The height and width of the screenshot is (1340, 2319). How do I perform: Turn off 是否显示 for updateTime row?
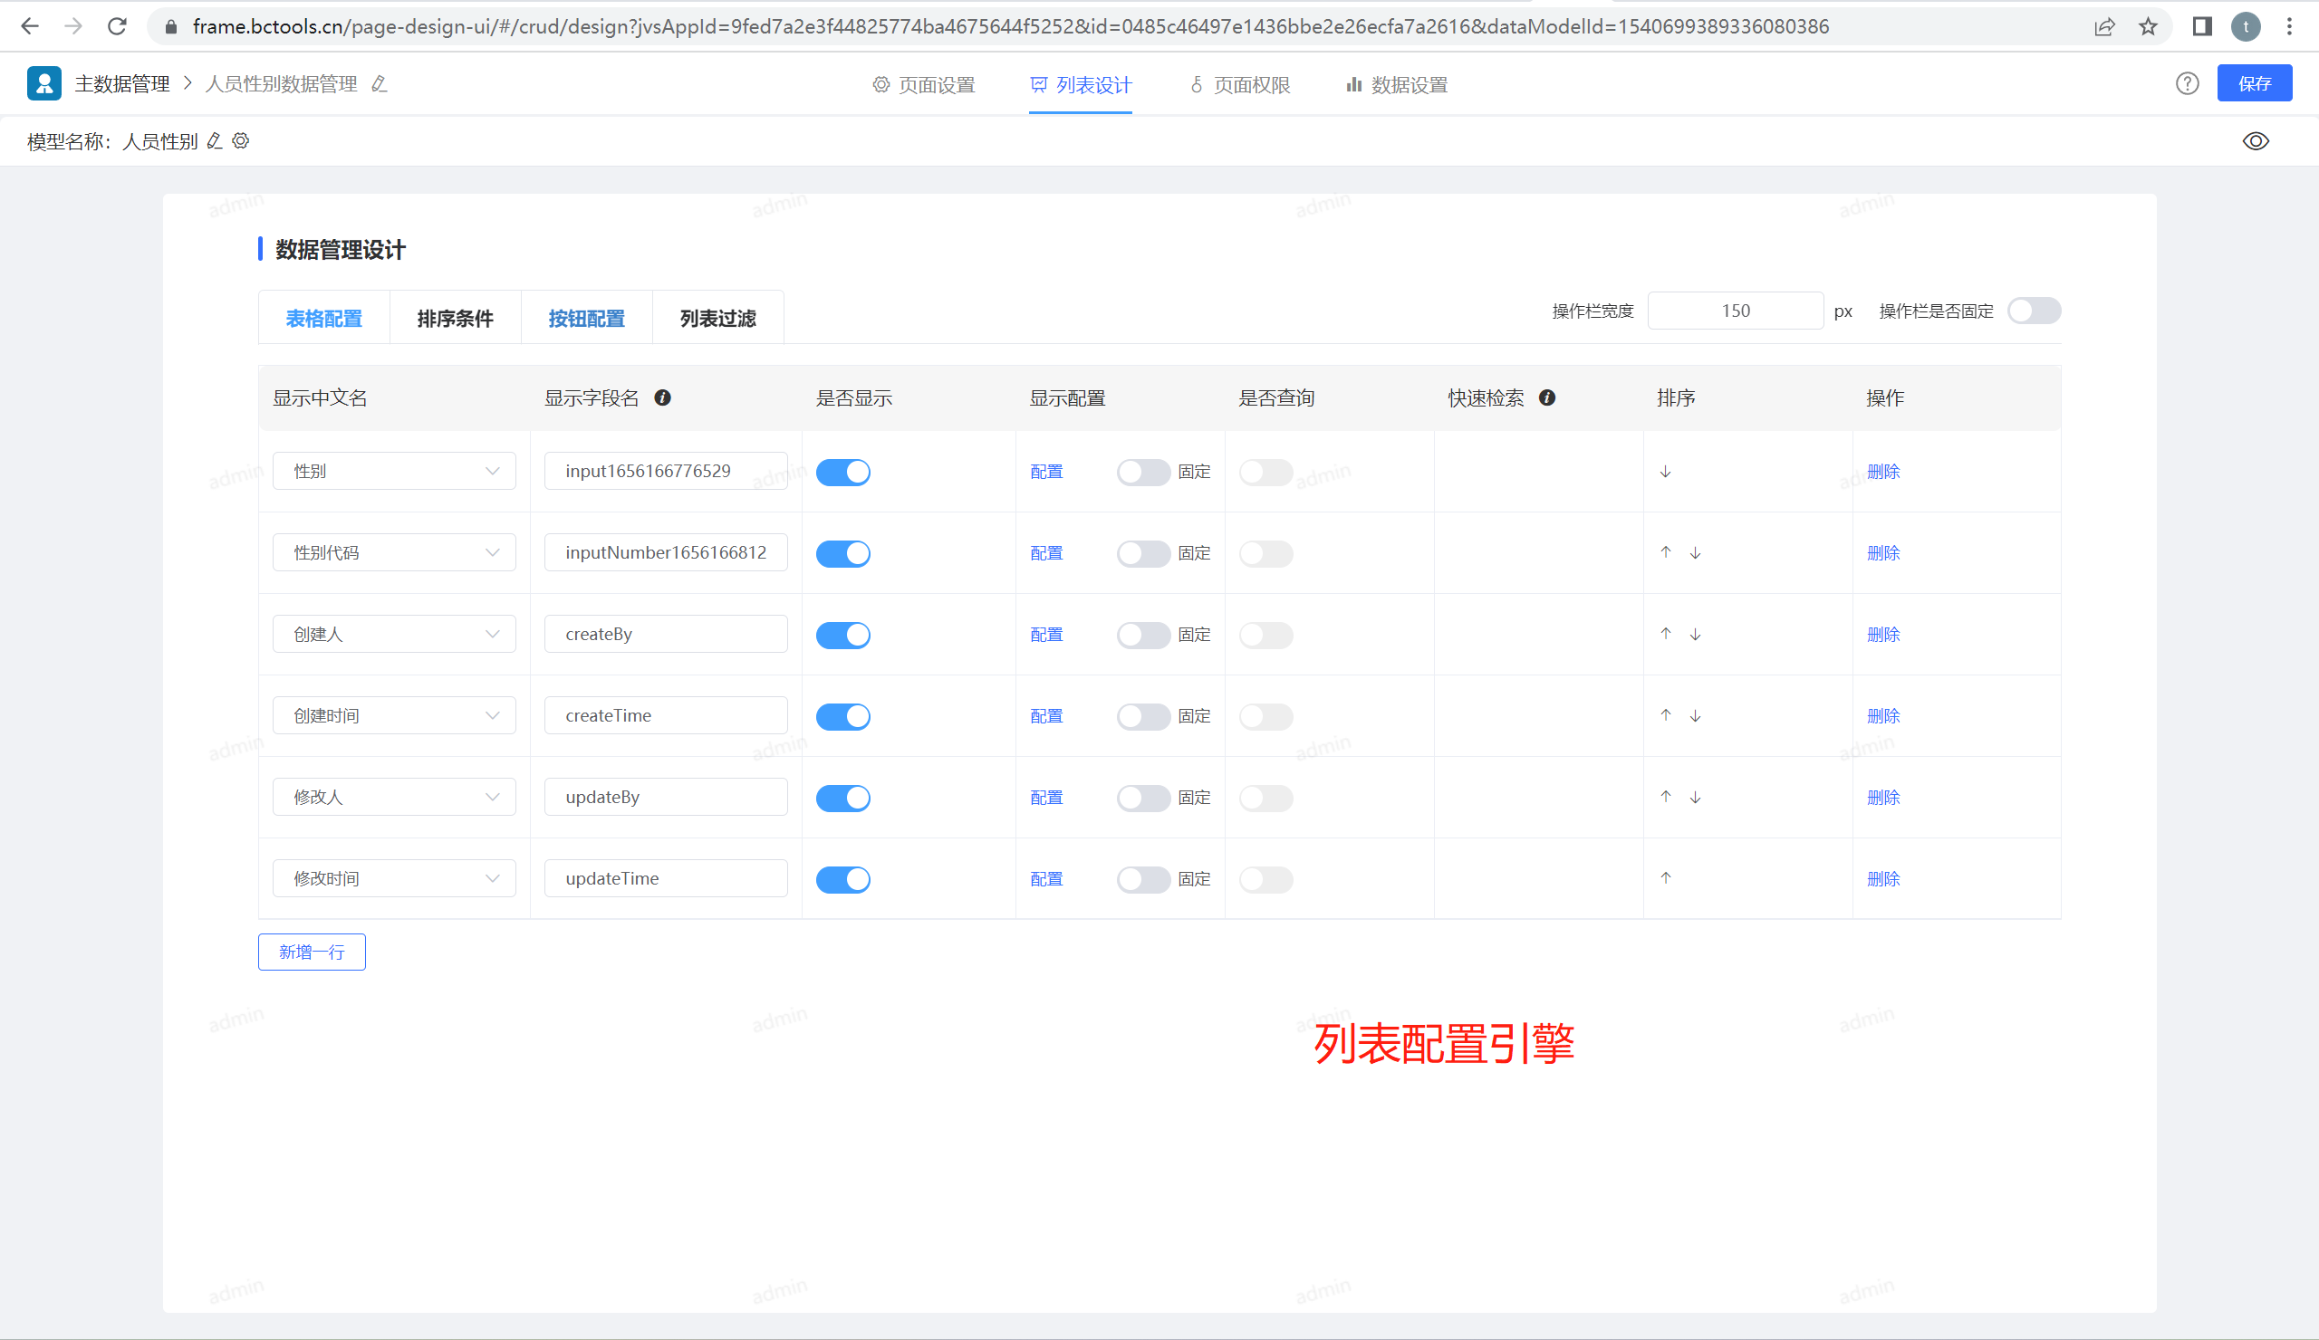point(843,878)
